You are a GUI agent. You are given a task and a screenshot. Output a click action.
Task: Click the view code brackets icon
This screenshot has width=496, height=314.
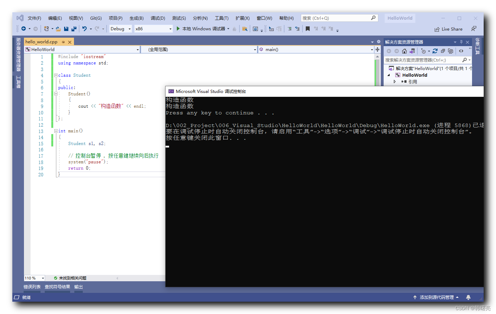(x=461, y=51)
